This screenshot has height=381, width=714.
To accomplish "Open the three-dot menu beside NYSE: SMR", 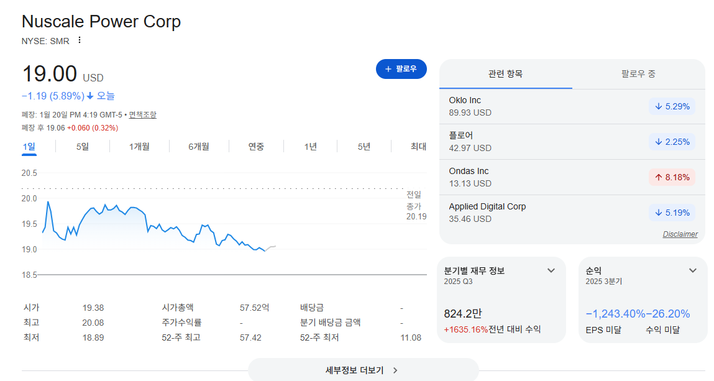I will click(x=80, y=40).
